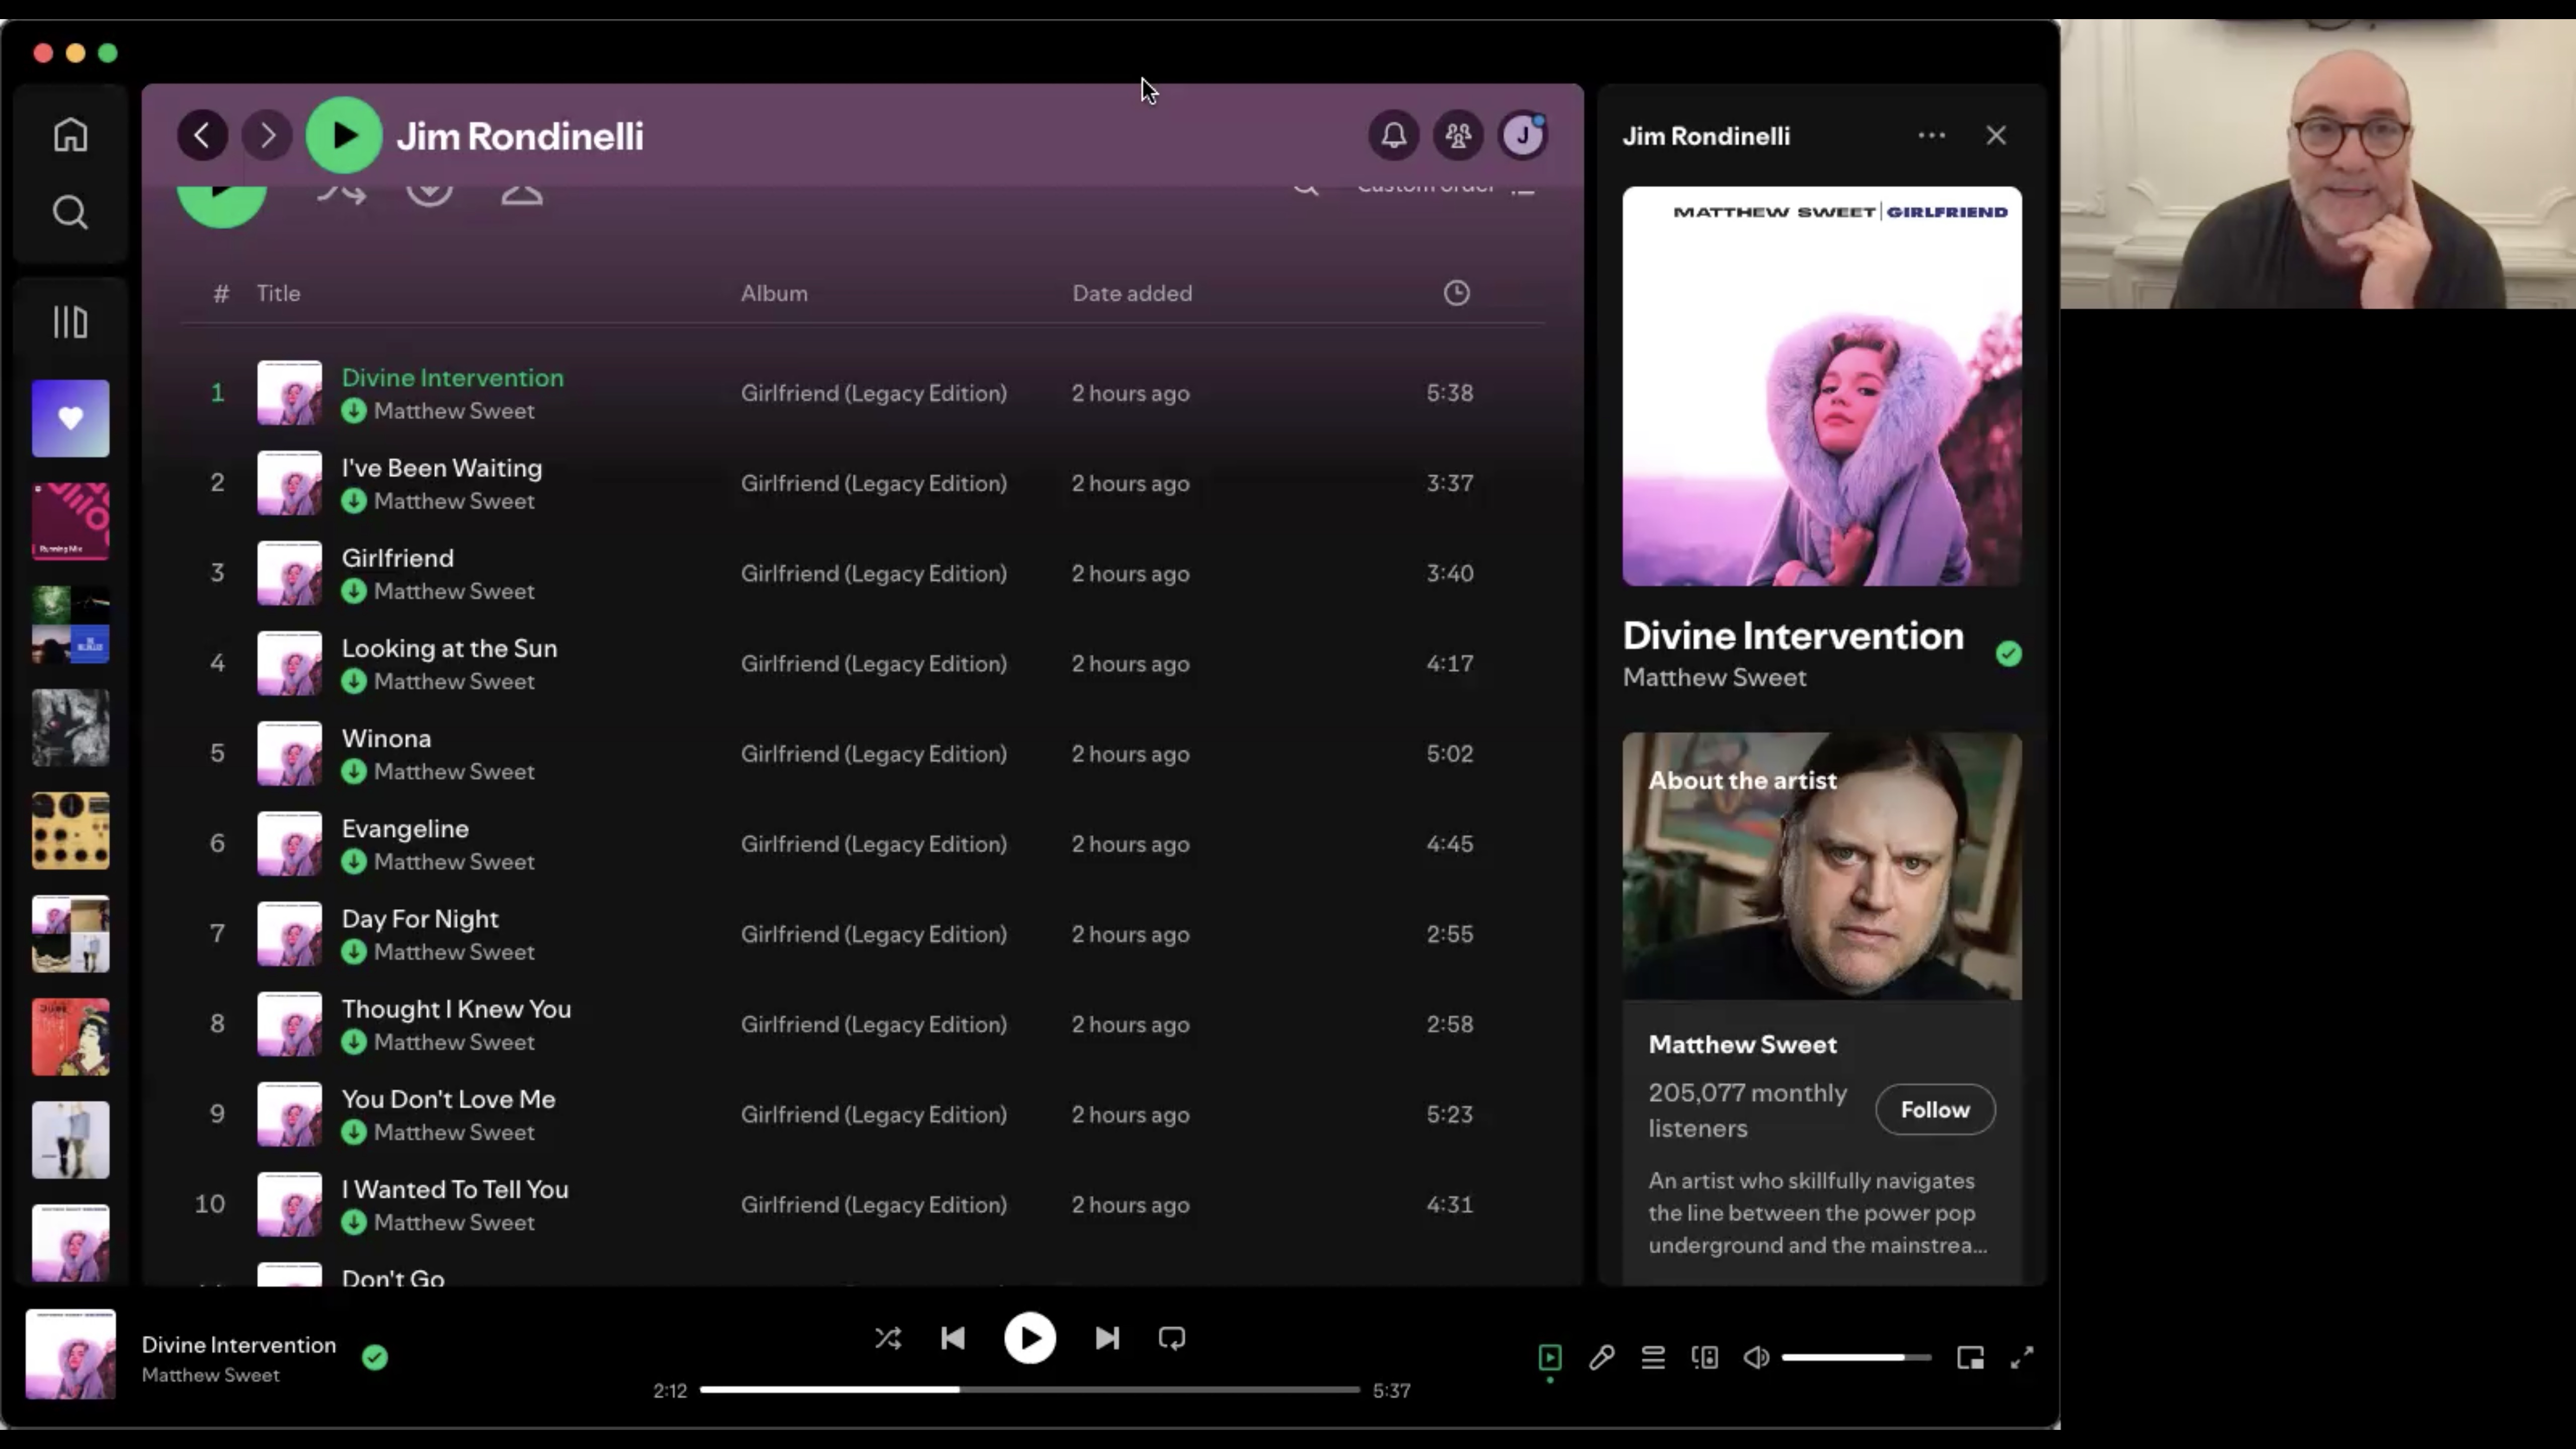Open the Home icon in sidebar
Screen dimensions: 2576x1449
(x=70, y=134)
